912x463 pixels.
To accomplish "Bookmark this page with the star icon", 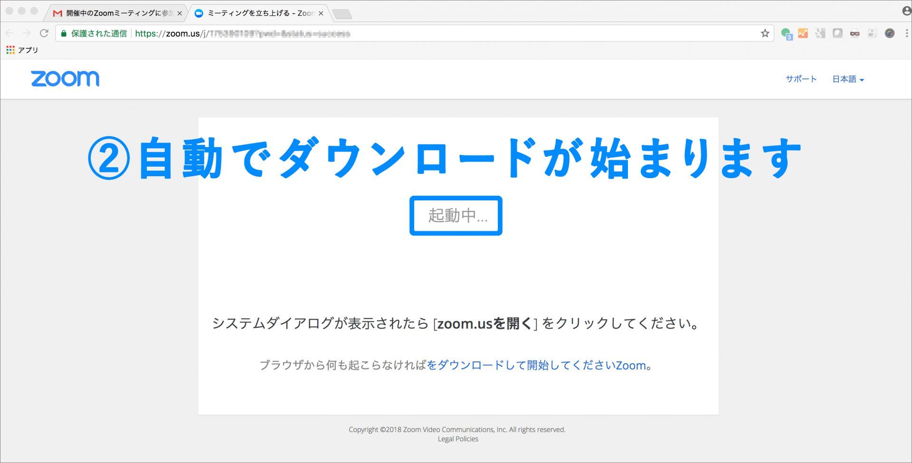I will pos(765,33).
